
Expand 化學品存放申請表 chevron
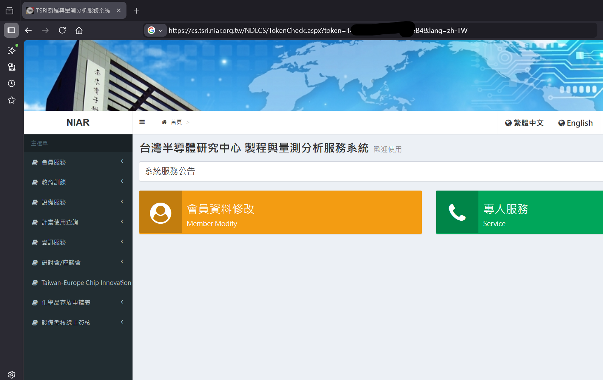pyautogui.click(x=122, y=302)
